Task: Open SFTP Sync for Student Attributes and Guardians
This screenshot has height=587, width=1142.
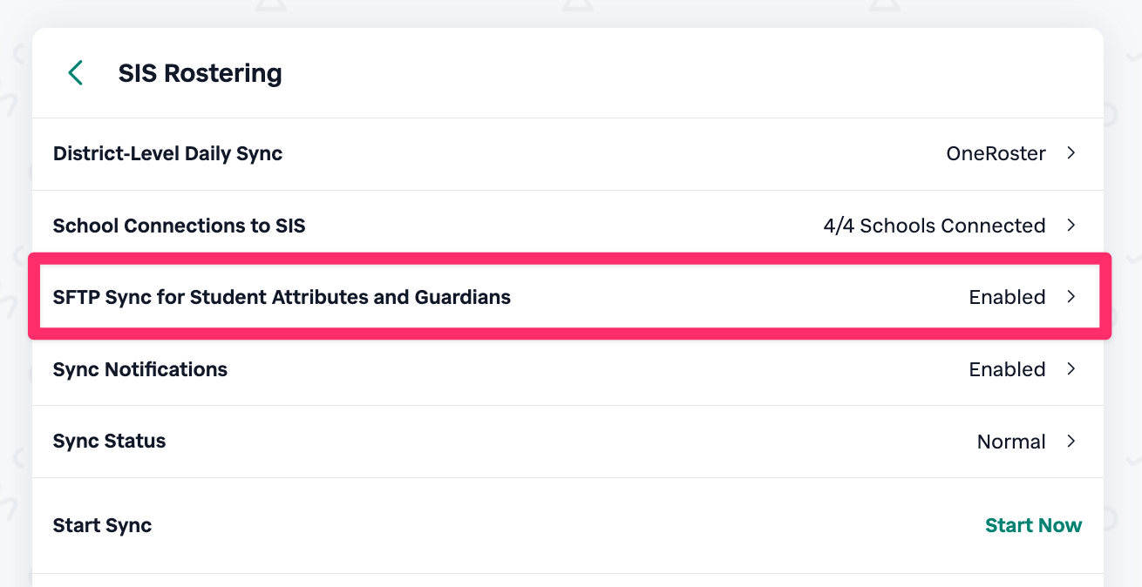Action: tap(282, 297)
